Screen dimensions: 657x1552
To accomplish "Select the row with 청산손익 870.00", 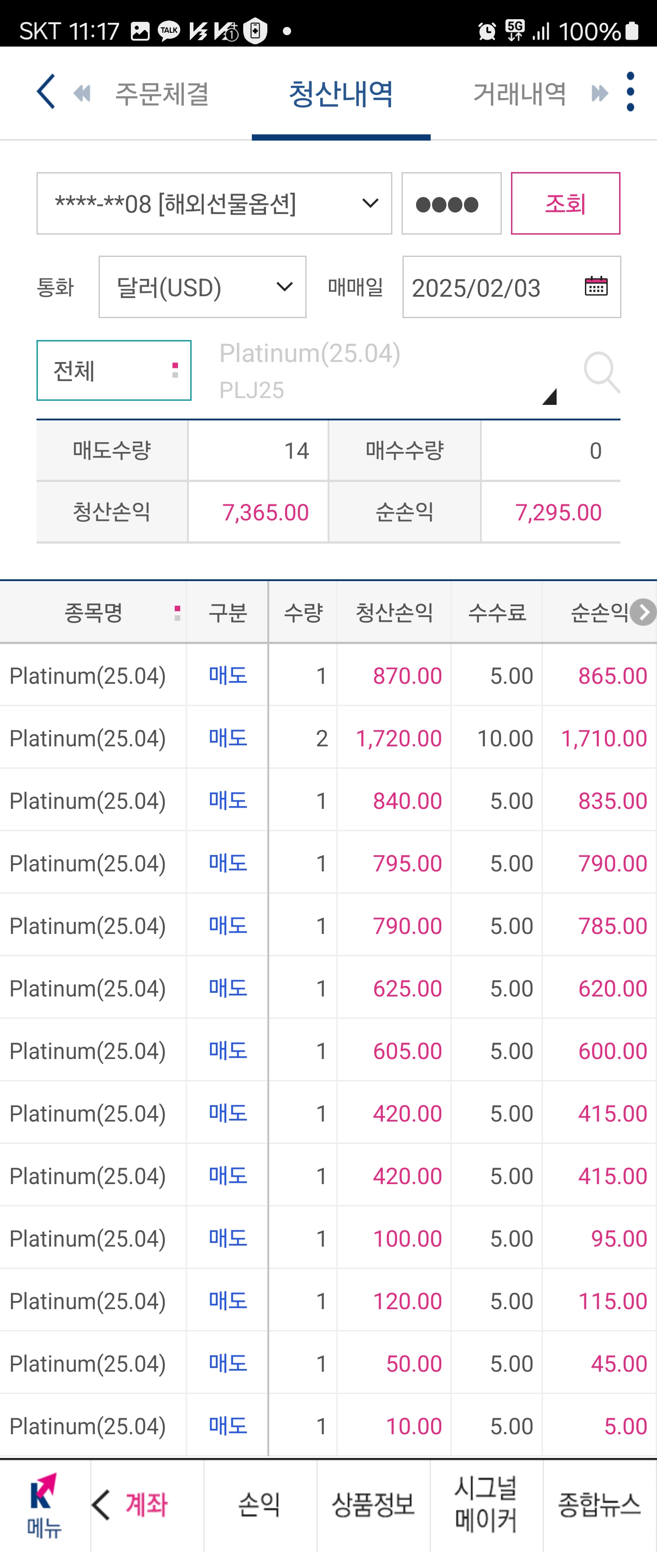I will coord(328,676).
